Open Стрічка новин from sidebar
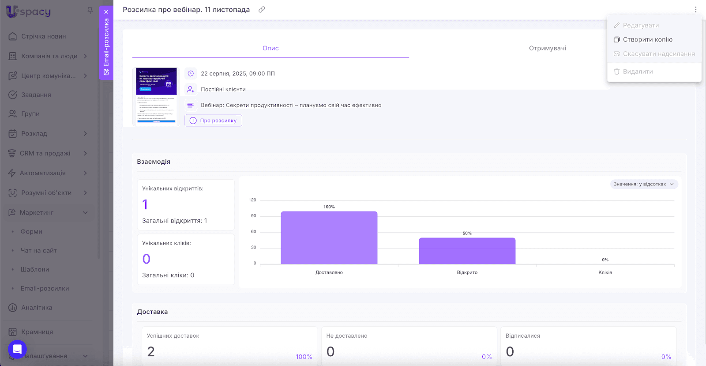 click(43, 36)
